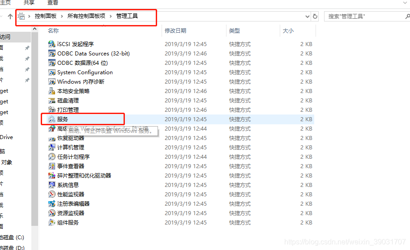The image size is (410, 250).
Task: Select the 磁盘清理 file name
Action: [x=68, y=101]
